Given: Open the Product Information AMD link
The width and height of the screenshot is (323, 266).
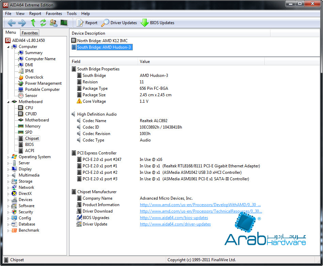Looking at the screenshot, I should [x=200, y=205].
